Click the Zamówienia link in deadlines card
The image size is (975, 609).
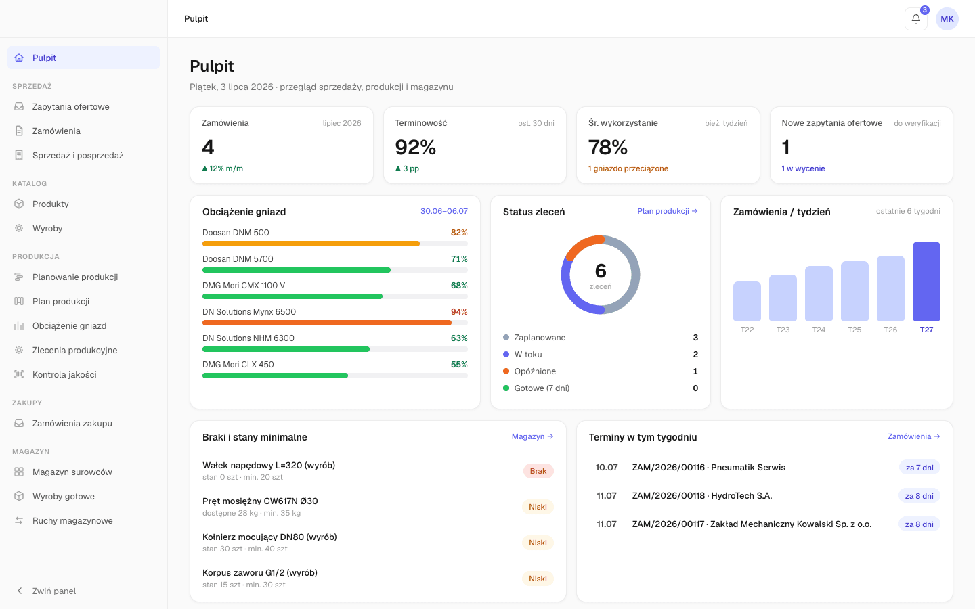914,436
